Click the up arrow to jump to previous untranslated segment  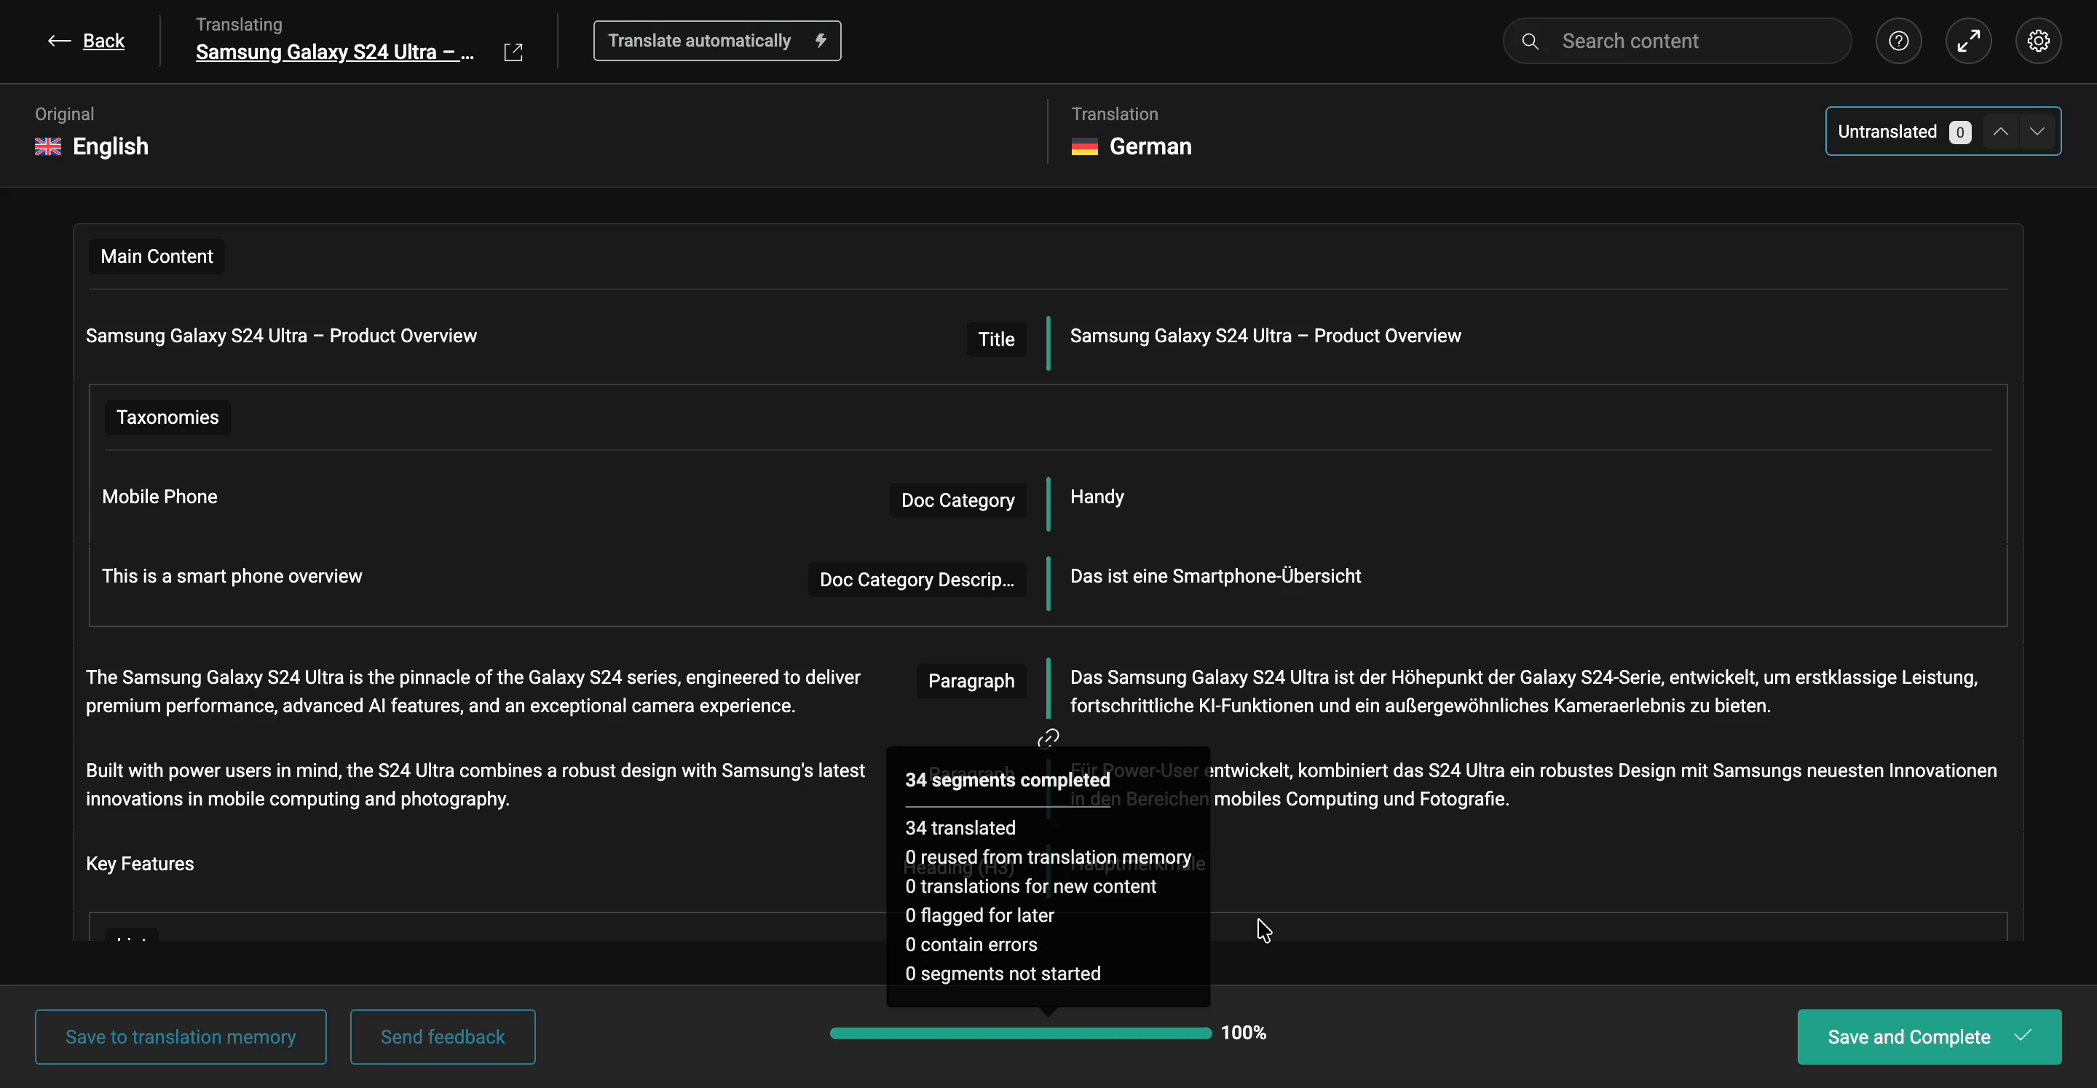2001,131
